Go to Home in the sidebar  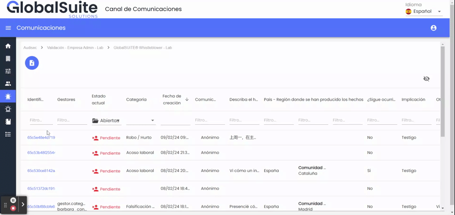(8, 46)
